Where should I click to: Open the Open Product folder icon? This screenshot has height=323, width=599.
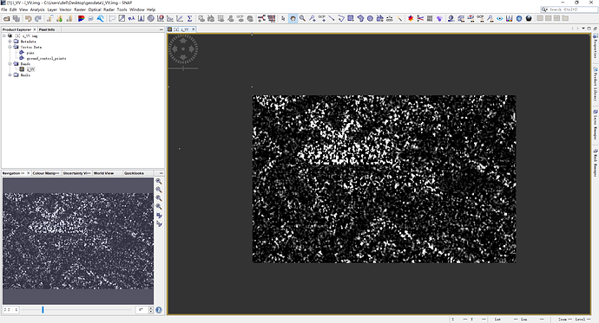[x=7, y=18]
